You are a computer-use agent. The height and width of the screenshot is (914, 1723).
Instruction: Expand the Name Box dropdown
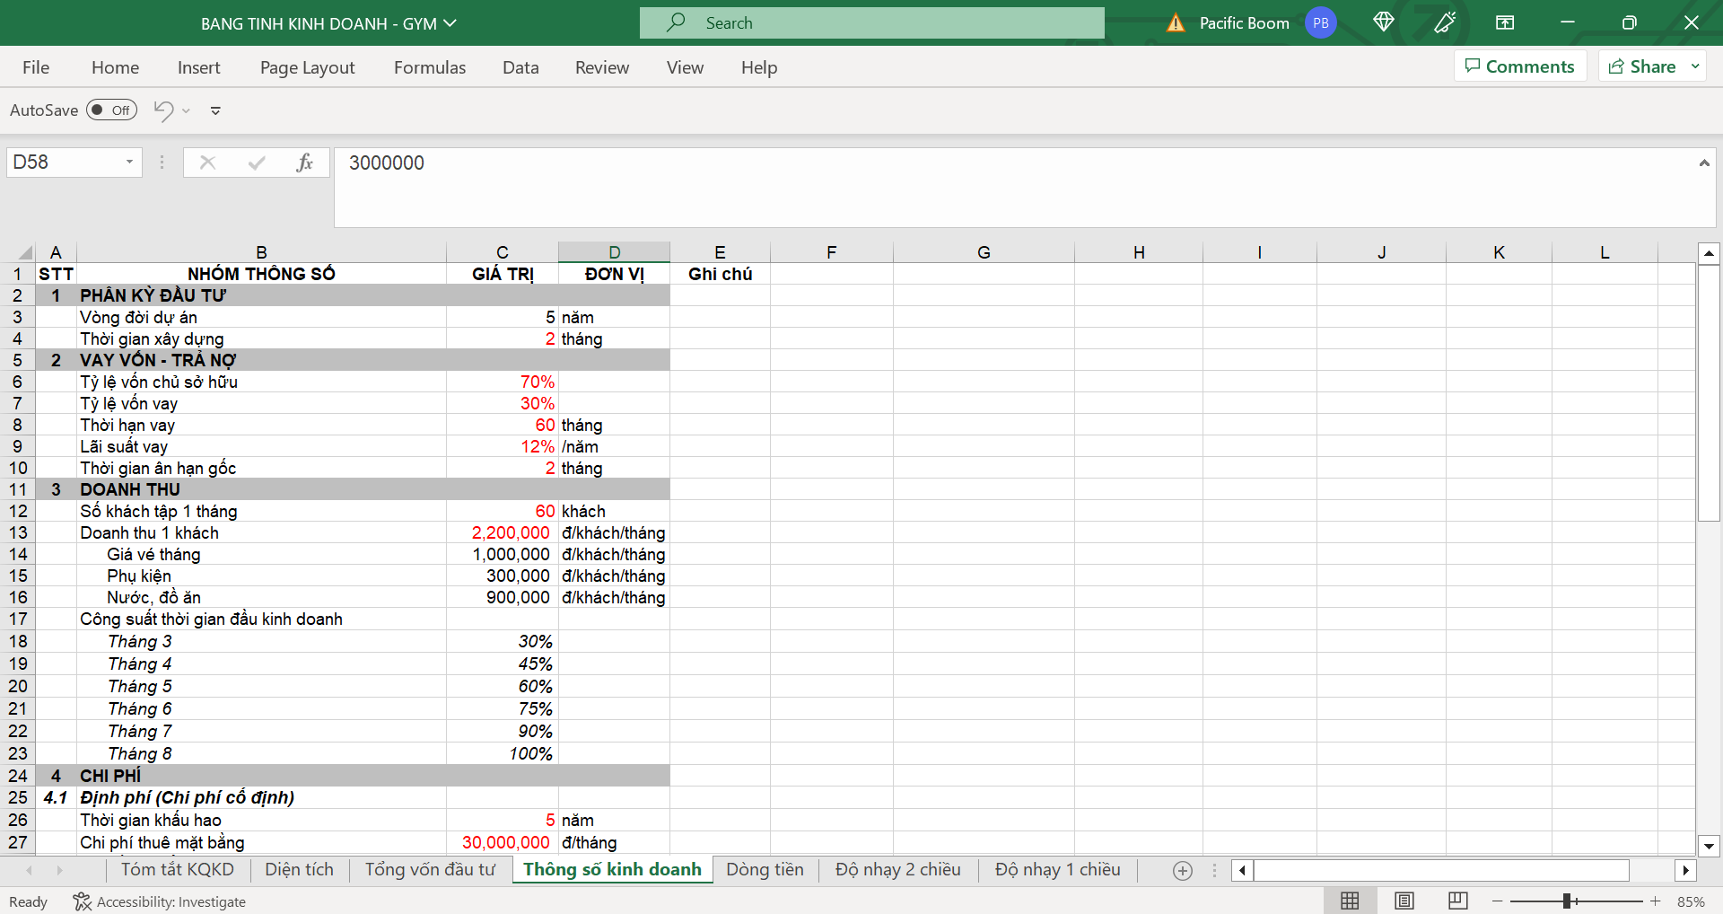coord(129,163)
